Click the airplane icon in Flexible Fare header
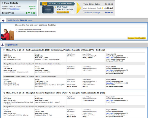Screen dimensions: 148x118 (x=3, y=20)
